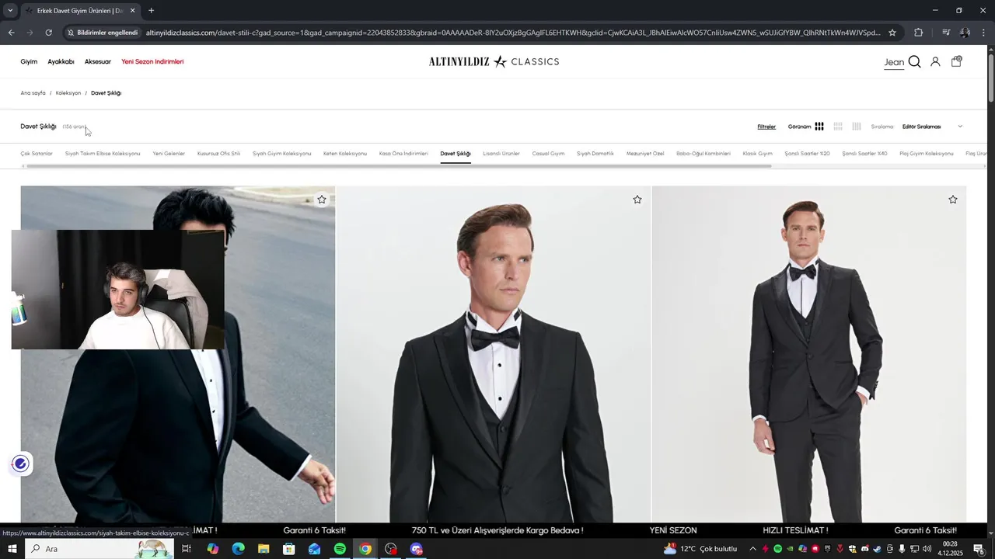Open the middle bow-tie tuxedo product image
Image resolution: width=995 pixels, height=559 pixels.
494,354
